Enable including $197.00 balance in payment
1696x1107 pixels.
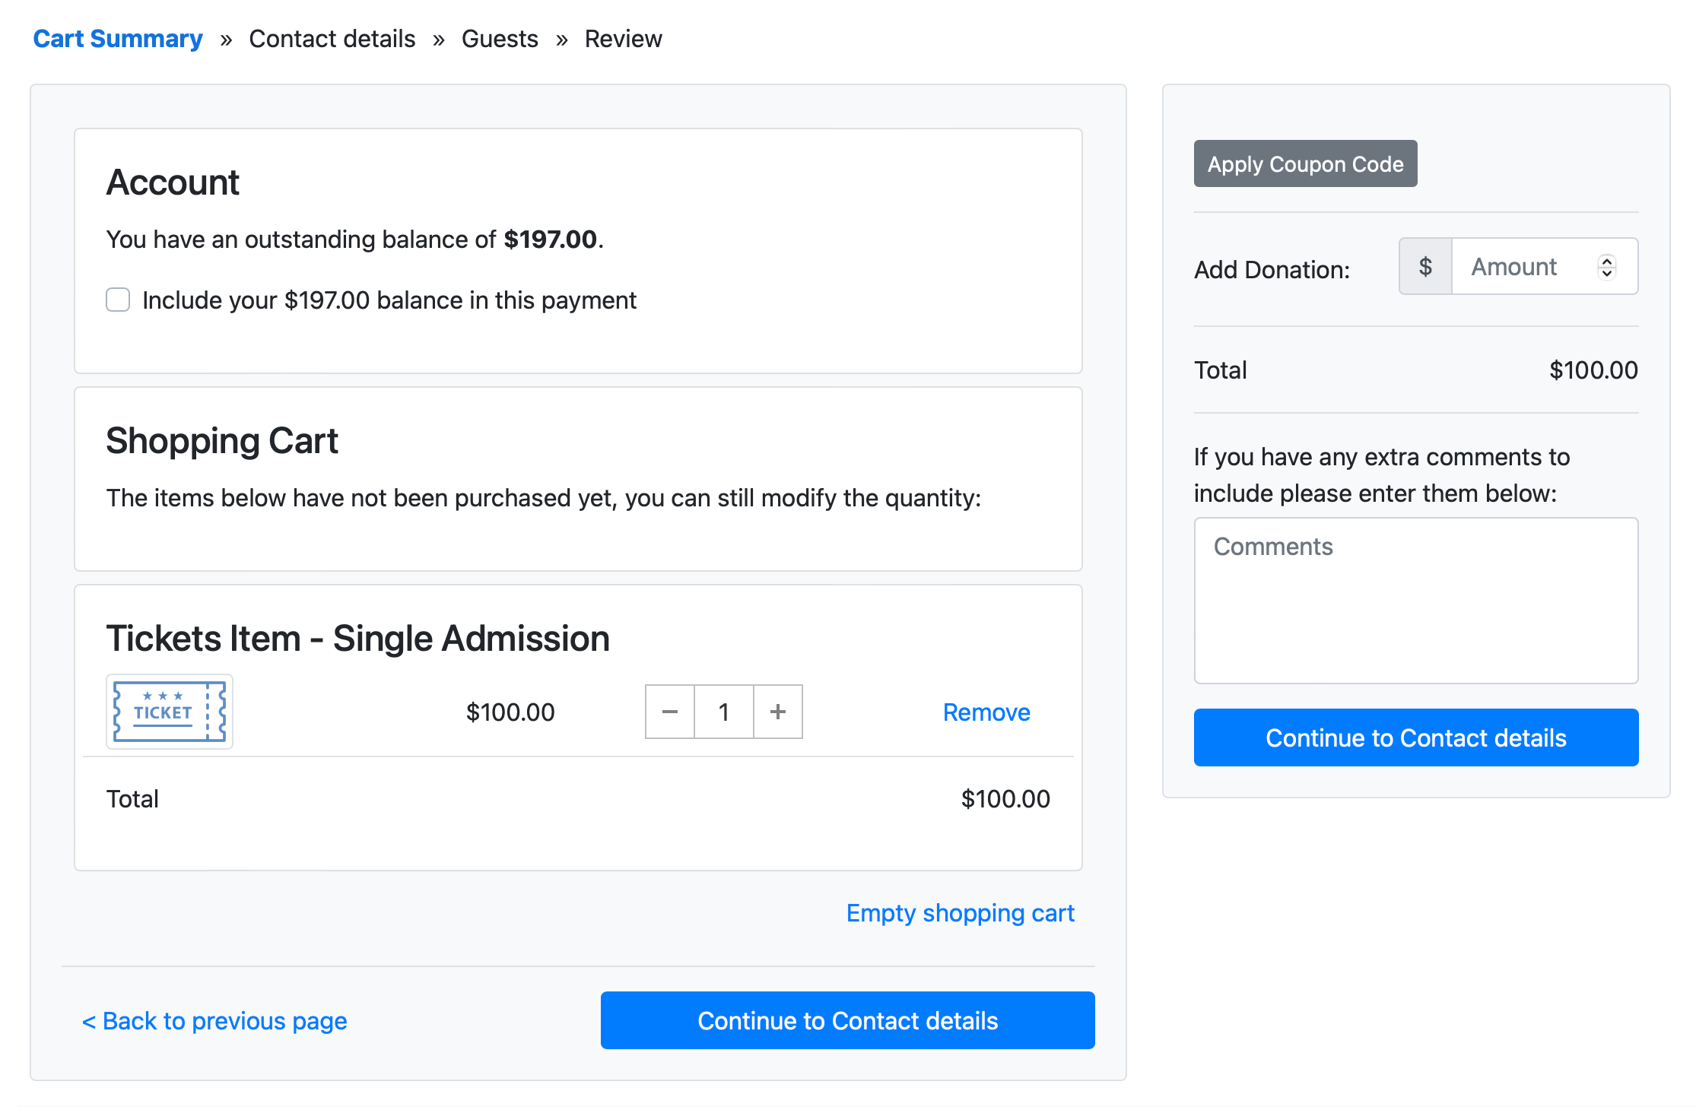pyautogui.click(x=118, y=300)
